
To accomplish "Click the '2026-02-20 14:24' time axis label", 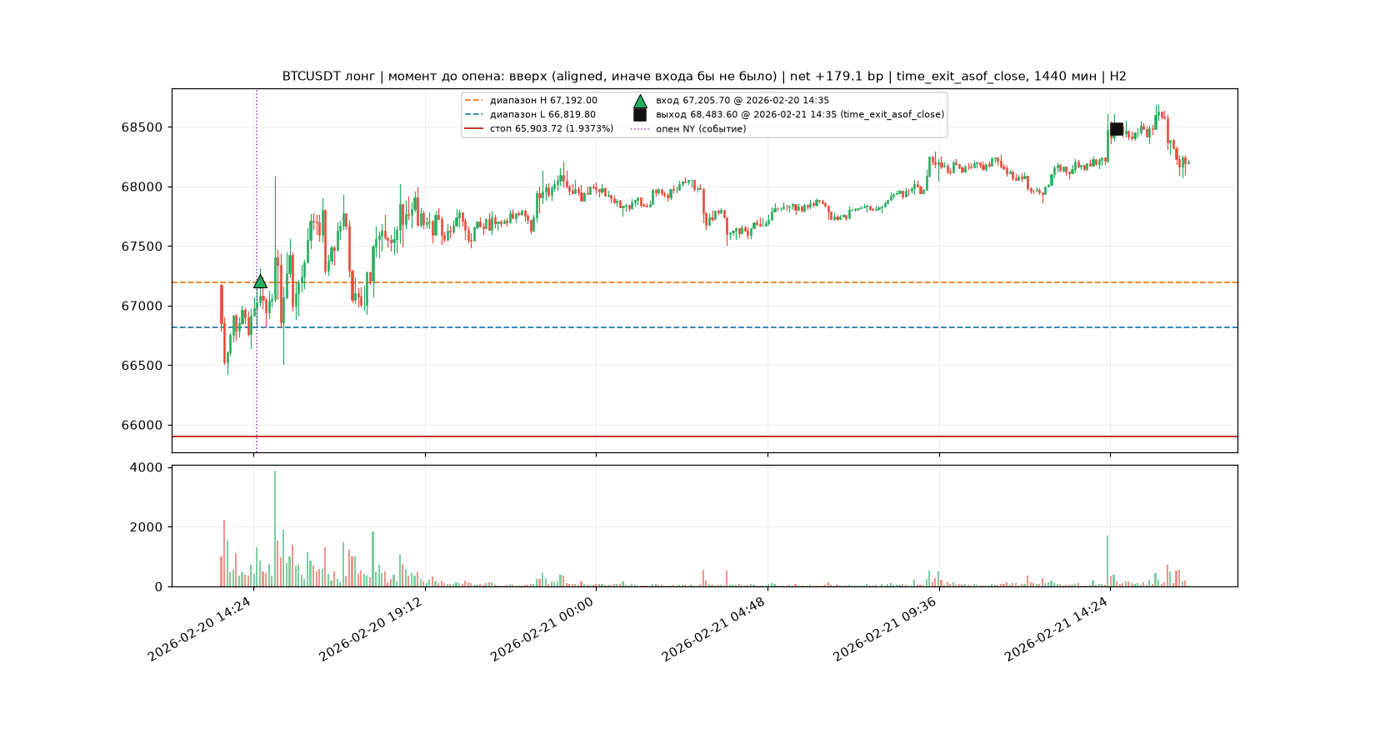I will (x=200, y=630).
